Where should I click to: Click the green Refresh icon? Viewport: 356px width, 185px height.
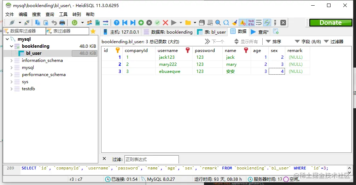tap(75, 23)
